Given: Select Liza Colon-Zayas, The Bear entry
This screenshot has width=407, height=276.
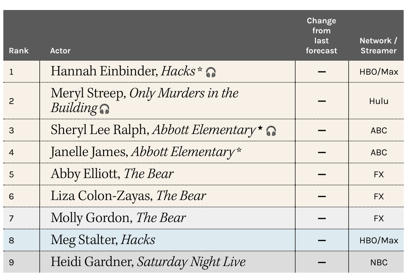Looking at the screenshot, I should (x=128, y=196).
